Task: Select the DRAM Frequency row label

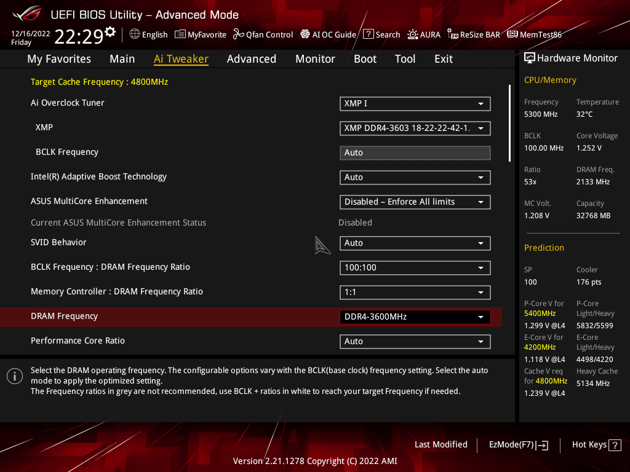Action: tap(64, 317)
